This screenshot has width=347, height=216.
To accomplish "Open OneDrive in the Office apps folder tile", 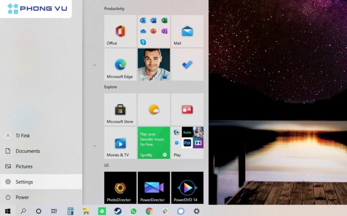I will point(143,31).
